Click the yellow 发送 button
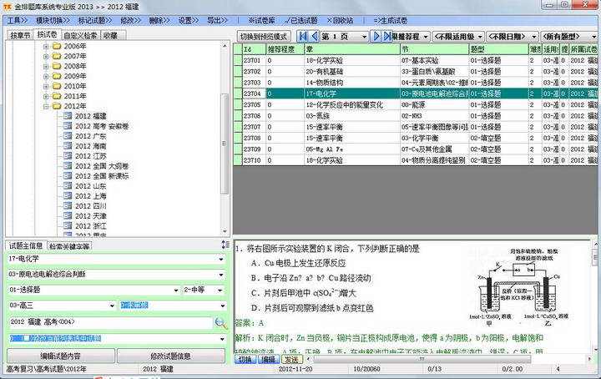 click(291, 359)
